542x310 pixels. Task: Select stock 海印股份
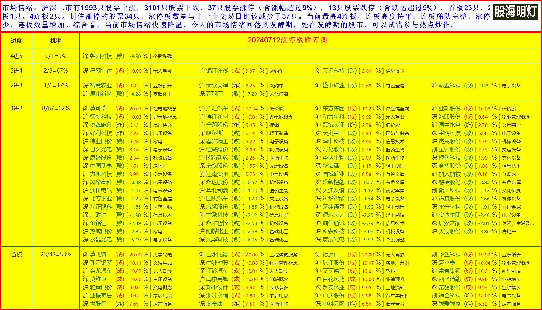click(x=450, y=117)
